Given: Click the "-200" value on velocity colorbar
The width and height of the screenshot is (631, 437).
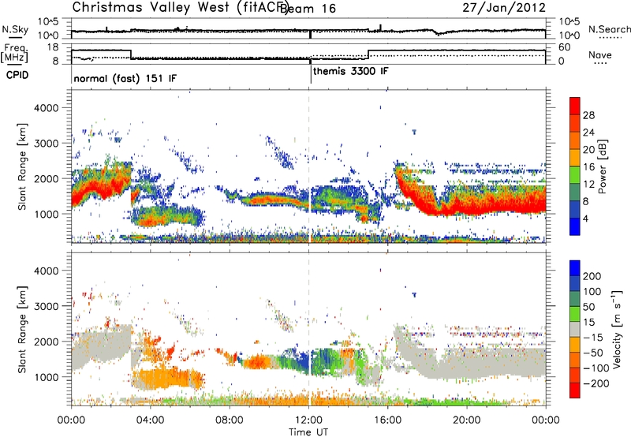Looking at the screenshot, I should pos(595,383).
